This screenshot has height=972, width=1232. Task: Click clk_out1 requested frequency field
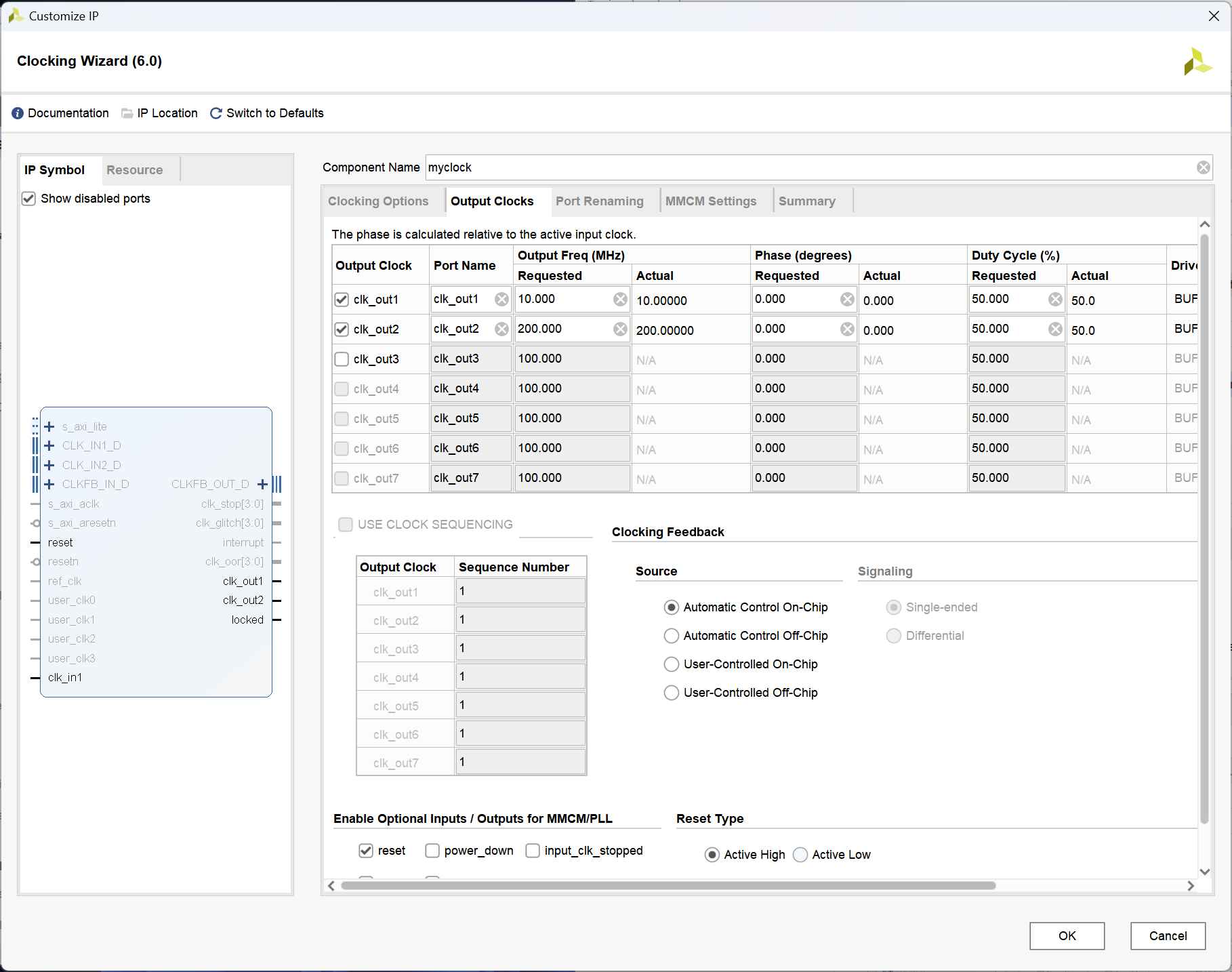point(562,300)
